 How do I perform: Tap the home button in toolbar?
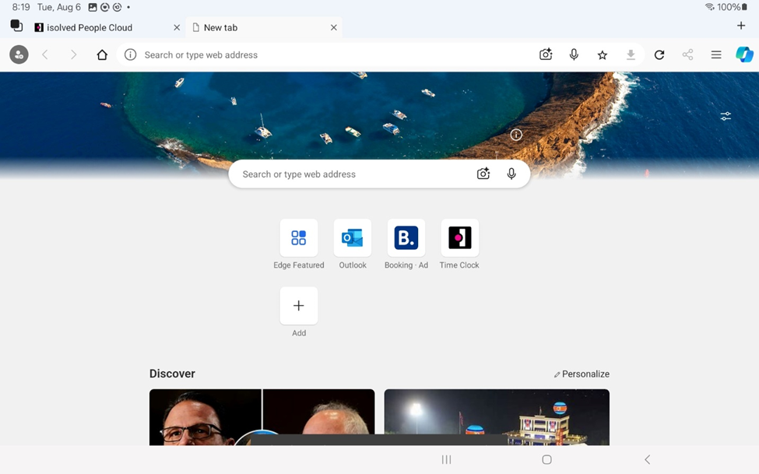102,55
